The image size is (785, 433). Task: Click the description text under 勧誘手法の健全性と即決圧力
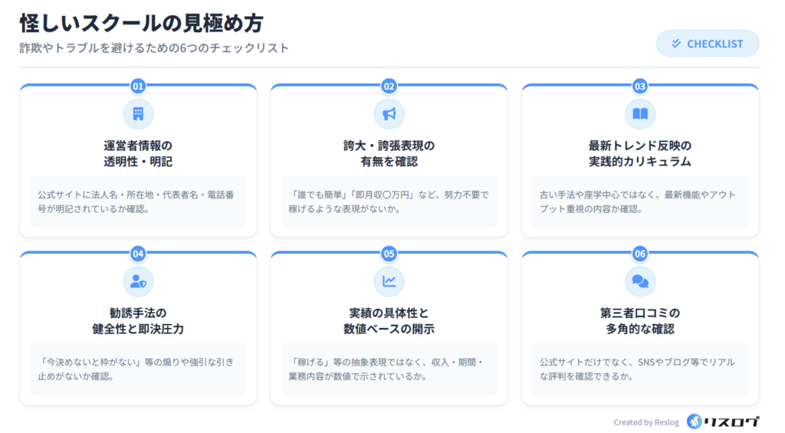(138, 369)
